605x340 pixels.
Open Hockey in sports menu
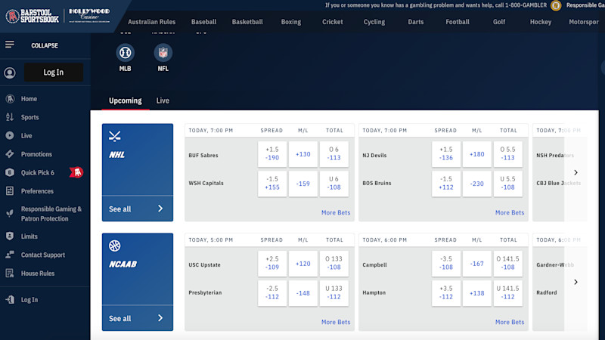[x=540, y=22]
